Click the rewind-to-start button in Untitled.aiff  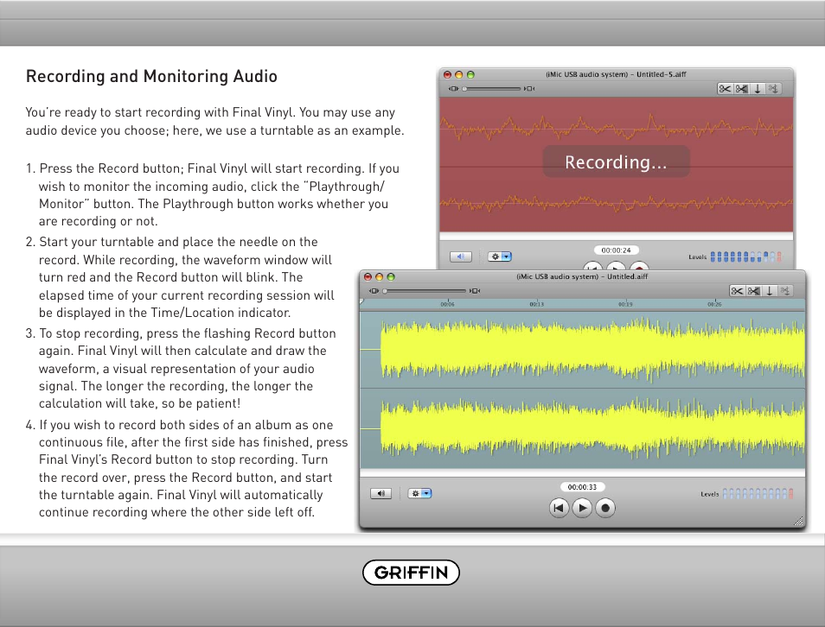tap(559, 508)
